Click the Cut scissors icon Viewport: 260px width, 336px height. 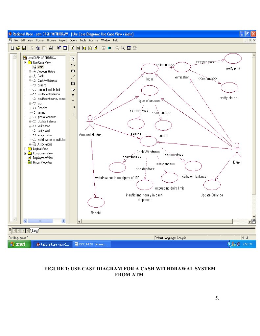click(x=32, y=48)
